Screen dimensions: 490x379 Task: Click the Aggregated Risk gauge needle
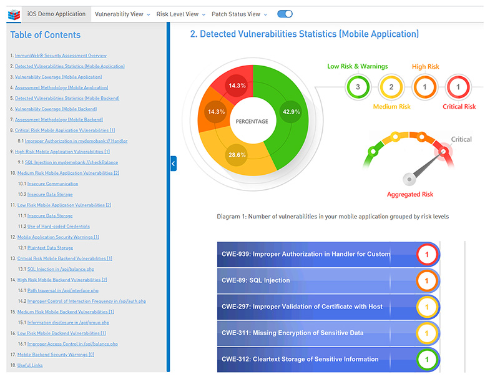point(426,165)
